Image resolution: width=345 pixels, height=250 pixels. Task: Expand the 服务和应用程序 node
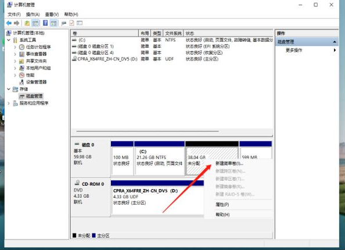click(x=9, y=103)
